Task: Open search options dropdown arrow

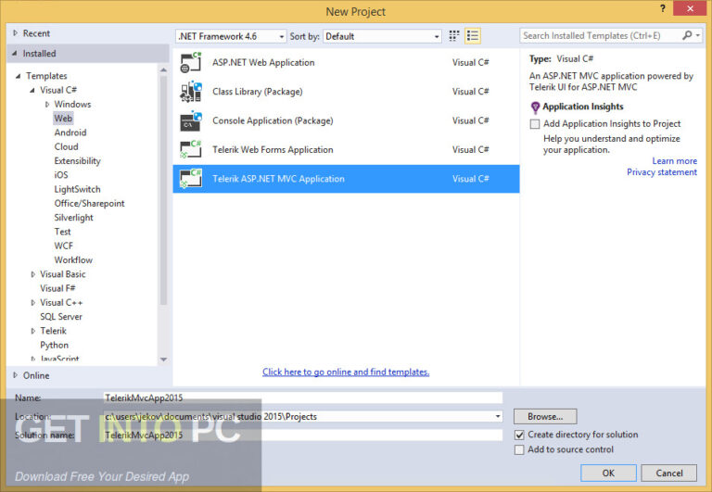Action: point(698,35)
